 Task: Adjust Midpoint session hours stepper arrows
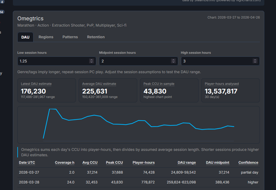pyautogui.click(x=173, y=61)
